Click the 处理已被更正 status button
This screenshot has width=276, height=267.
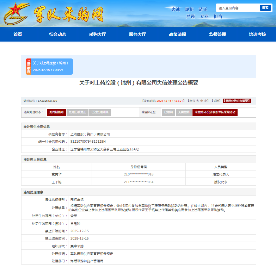click(x=78, y=112)
